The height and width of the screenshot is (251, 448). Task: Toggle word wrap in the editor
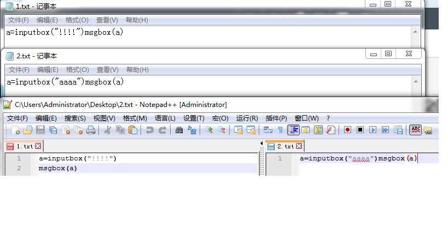tap(267, 130)
